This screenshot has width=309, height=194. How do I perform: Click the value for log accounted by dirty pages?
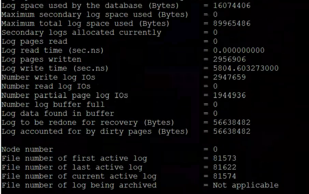tap(231, 131)
